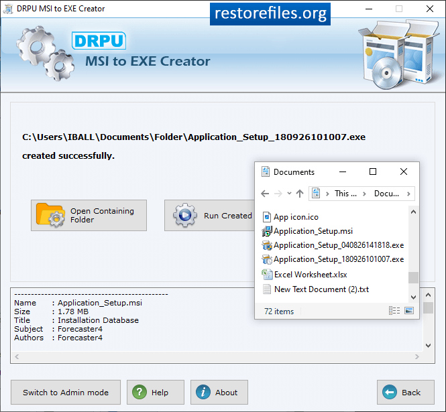Minimize the Documents explorer window

pos(343,171)
